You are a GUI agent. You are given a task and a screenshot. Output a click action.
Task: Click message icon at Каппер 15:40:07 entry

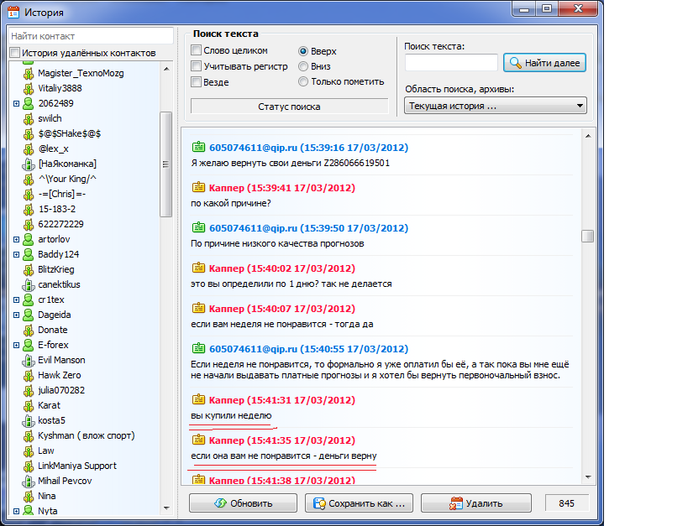199,308
